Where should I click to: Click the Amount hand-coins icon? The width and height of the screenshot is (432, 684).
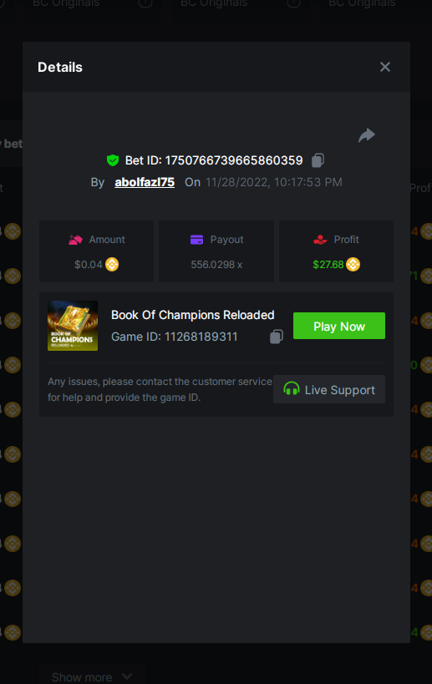(x=75, y=240)
